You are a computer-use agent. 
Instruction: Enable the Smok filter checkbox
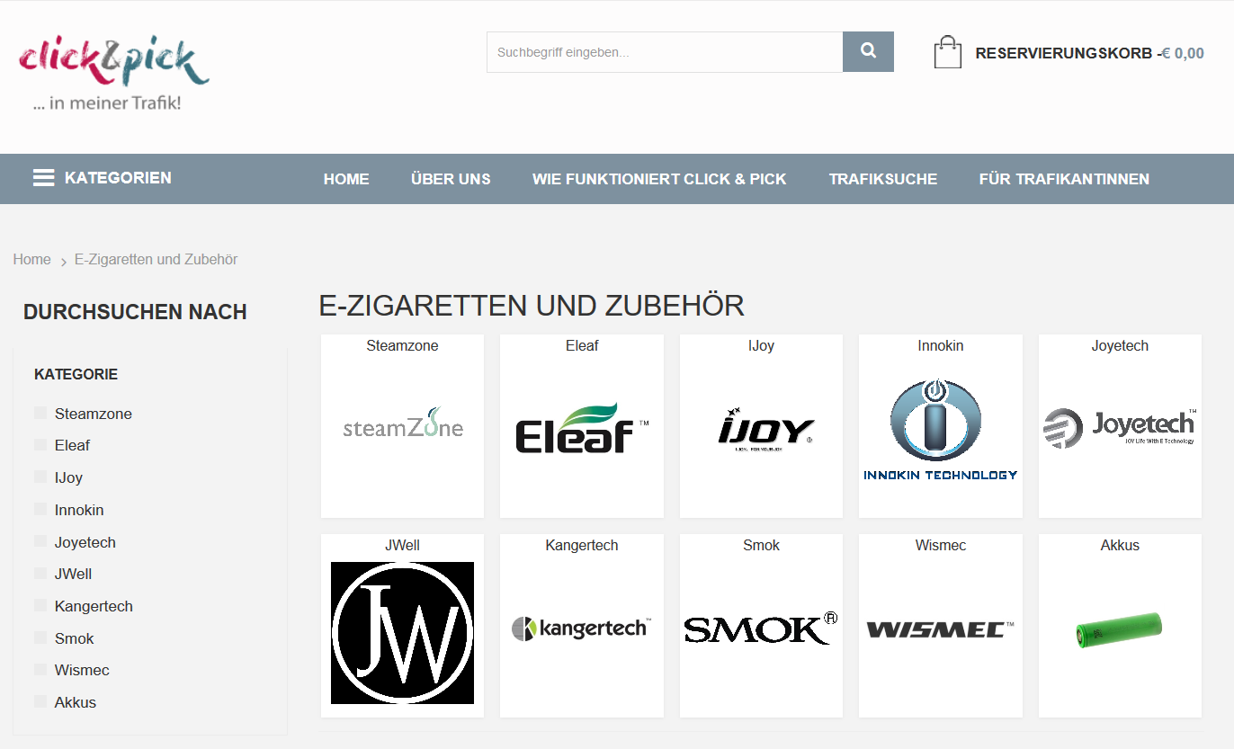[40, 638]
